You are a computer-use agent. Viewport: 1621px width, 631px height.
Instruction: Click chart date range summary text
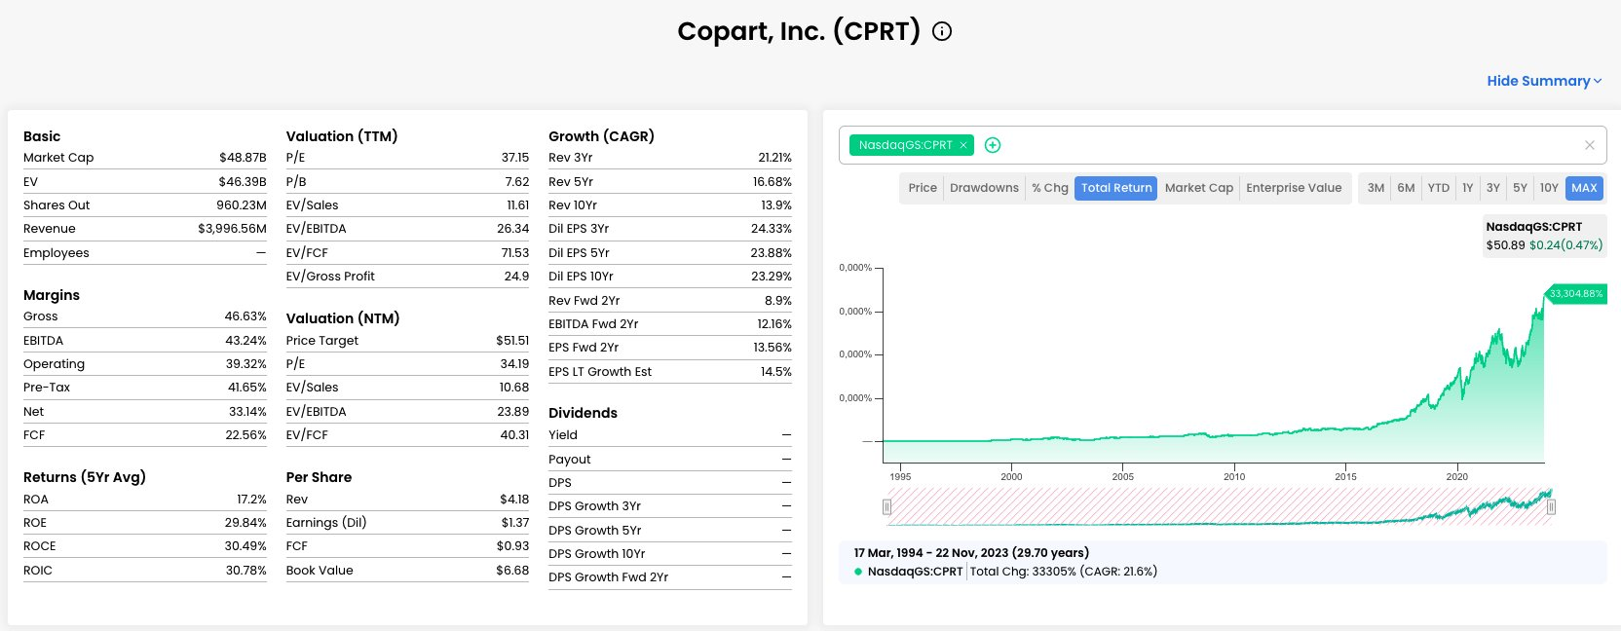click(971, 553)
